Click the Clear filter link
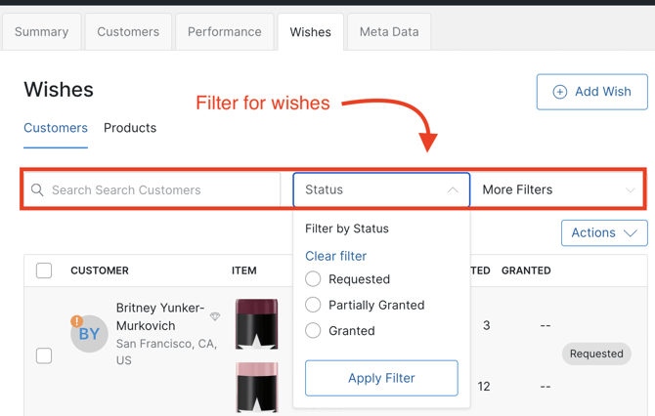655x416 pixels. 335,256
